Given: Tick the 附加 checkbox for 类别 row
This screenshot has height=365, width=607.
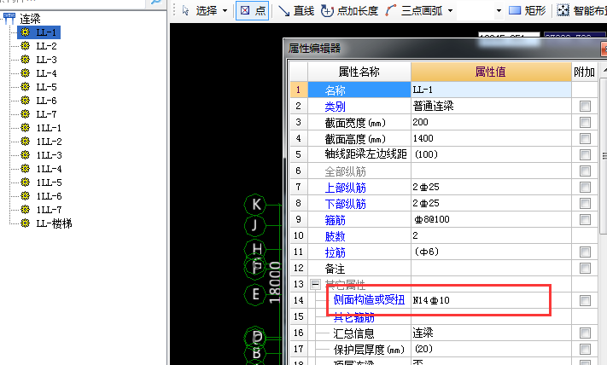Looking at the screenshot, I should [x=585, y=107].
